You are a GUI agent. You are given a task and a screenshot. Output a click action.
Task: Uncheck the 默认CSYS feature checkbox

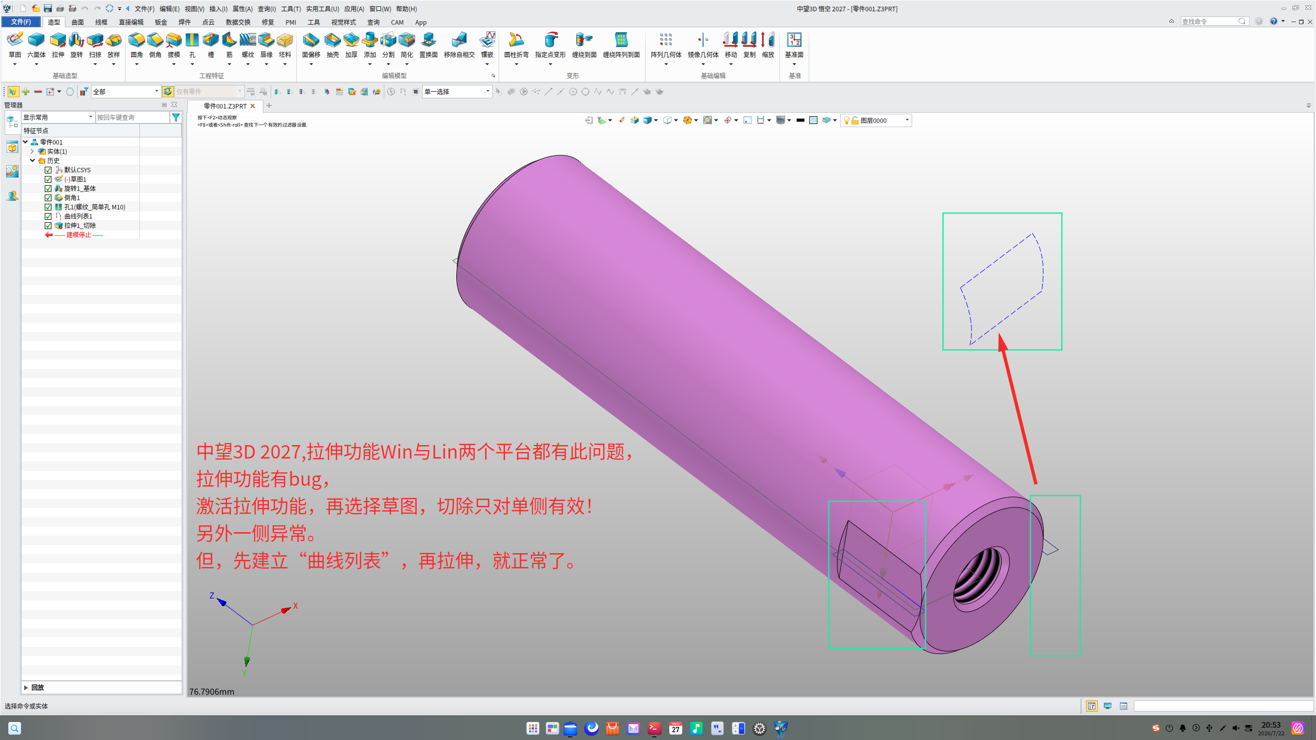coord(48,170)
